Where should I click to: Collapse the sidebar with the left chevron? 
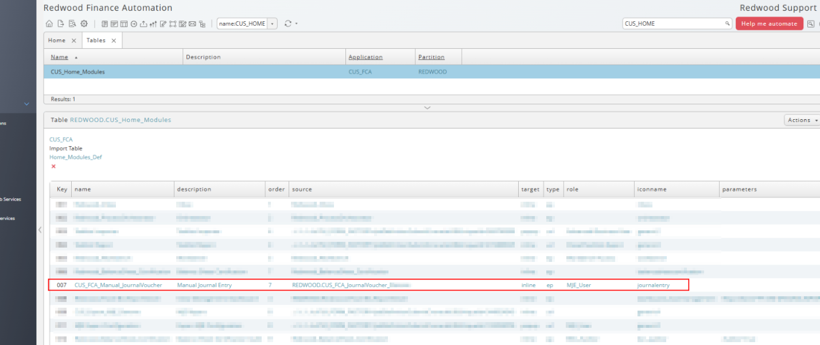(40, 230)
